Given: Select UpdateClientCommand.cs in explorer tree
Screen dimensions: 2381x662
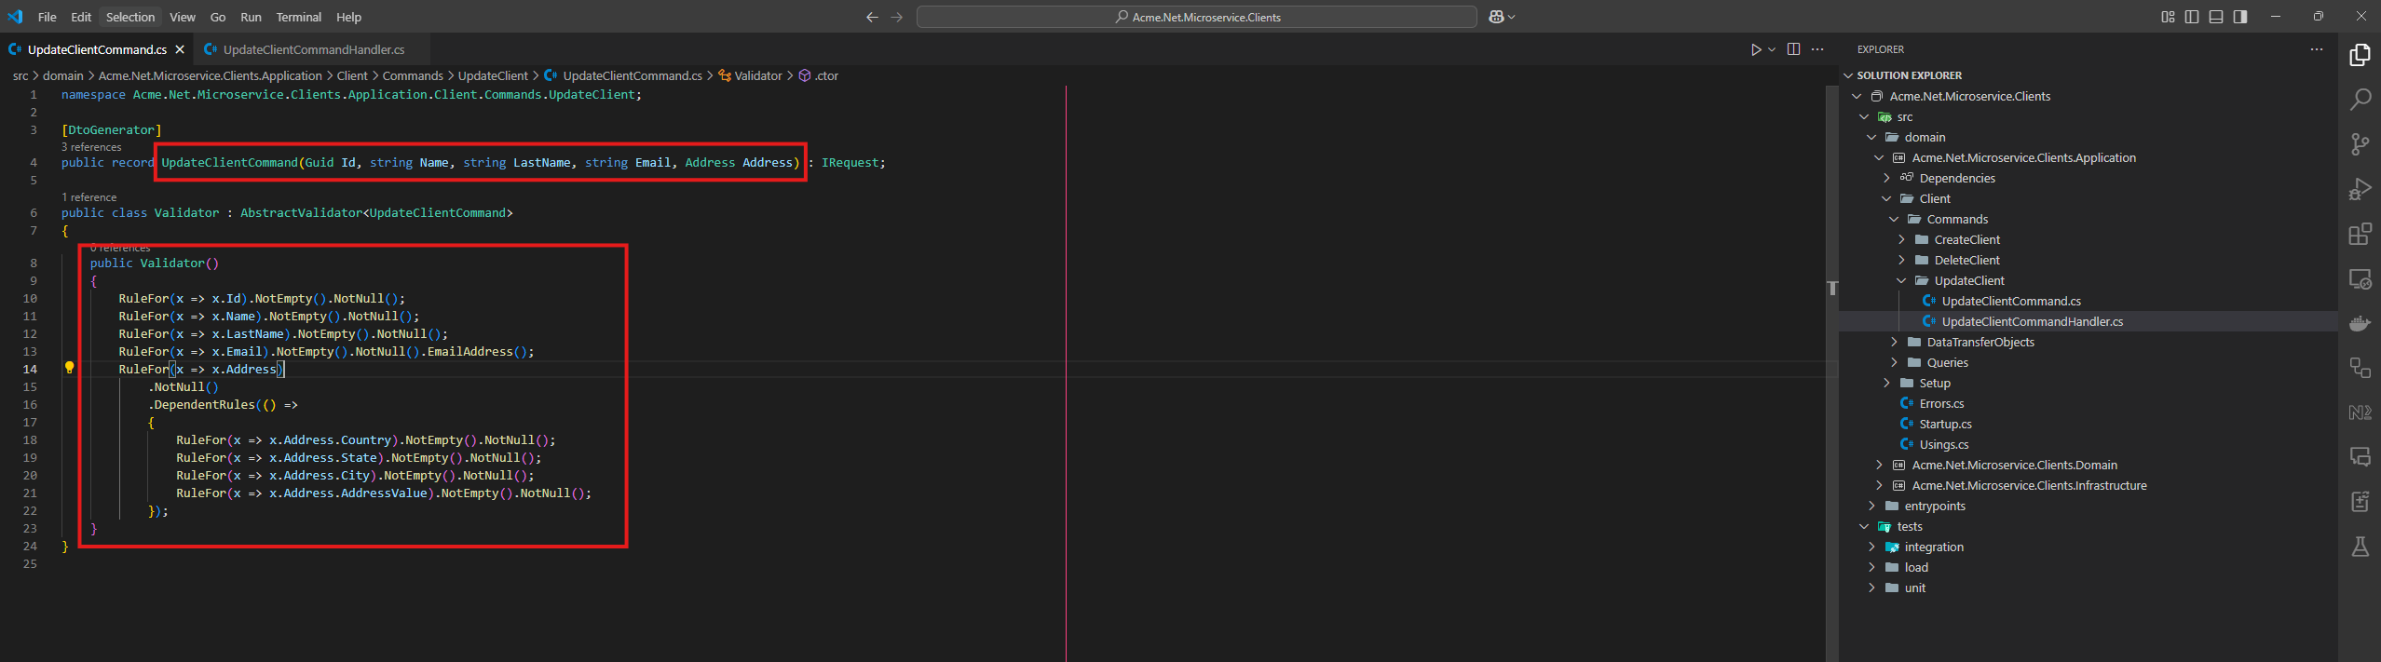Looking at the screenshot, I should pyautogui.click(x=2011, y=301).
